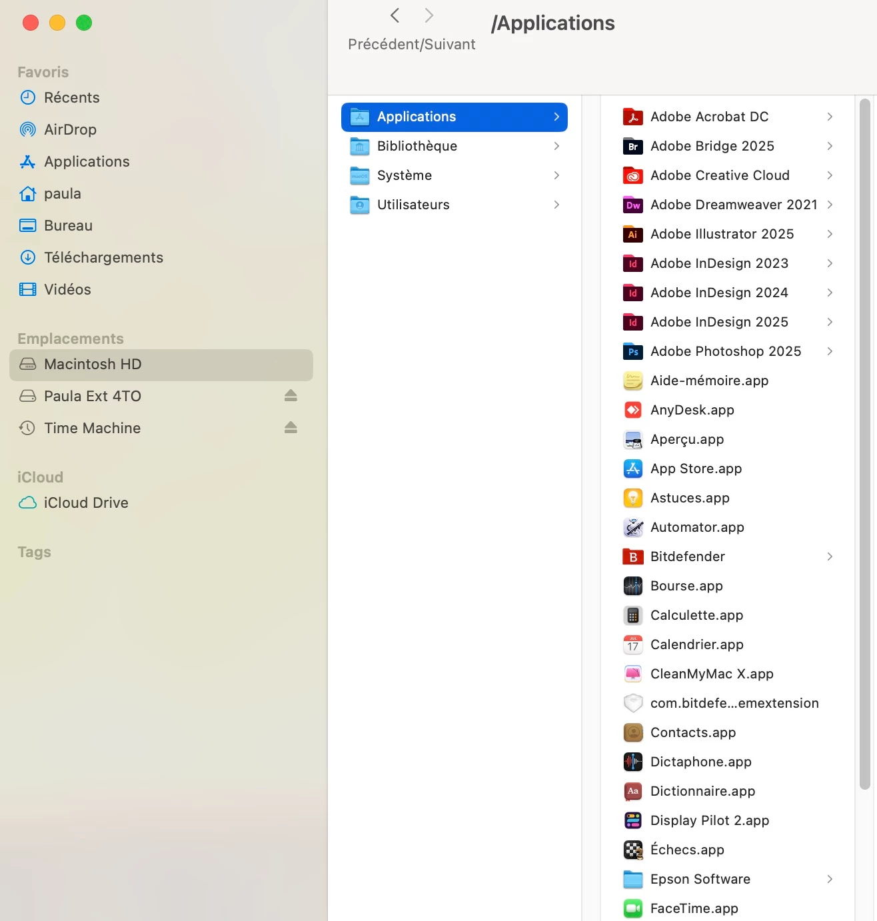Viewport: 877px width, 921px height.
Task: Click the Adobe Acrobat DC icon
Action: point(632,117)
